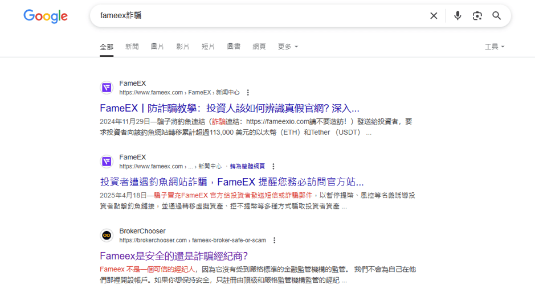Open search by image camera icon
The height and width of the screenshot is (297, 535).
pyautogui.click(x=477, y=16)
